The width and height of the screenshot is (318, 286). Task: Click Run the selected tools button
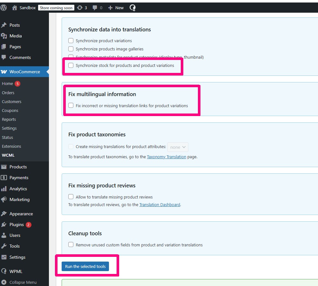click(x=85, y=266)
